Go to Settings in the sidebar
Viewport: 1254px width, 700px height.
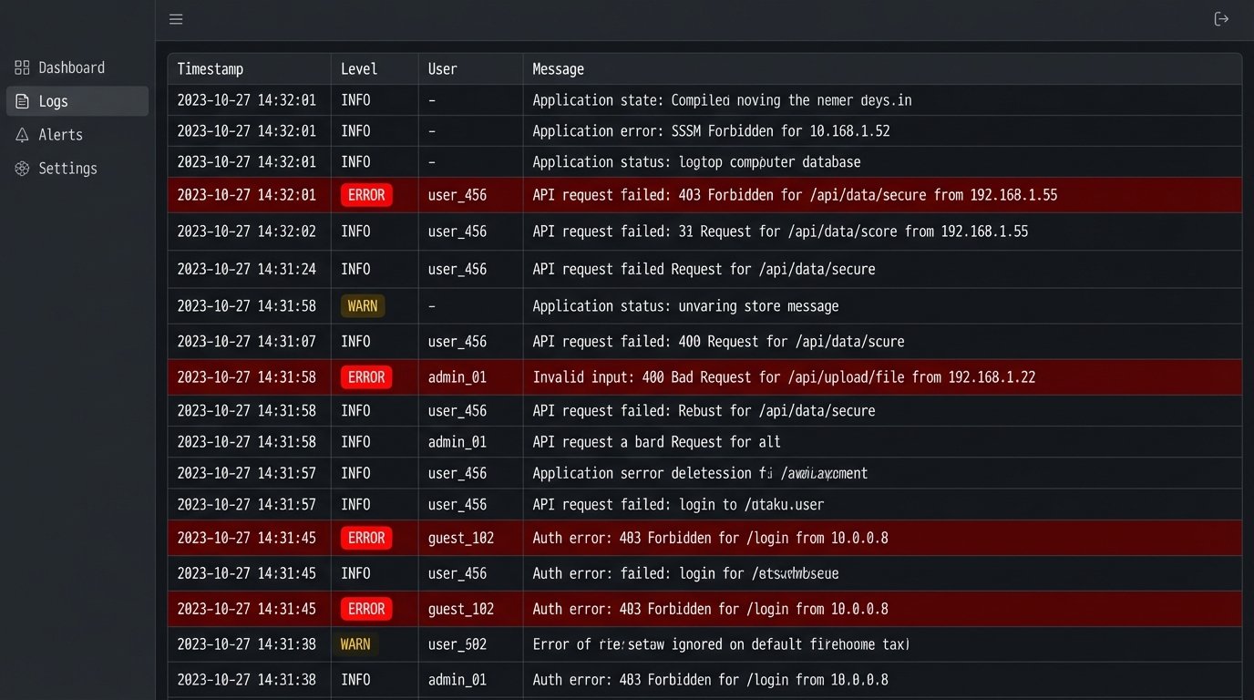(67, 169)
